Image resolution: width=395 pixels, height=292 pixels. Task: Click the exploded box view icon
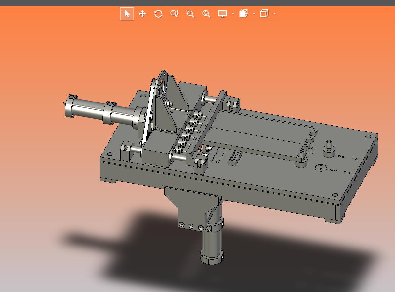pyautogui.click(x=243, y=14)
